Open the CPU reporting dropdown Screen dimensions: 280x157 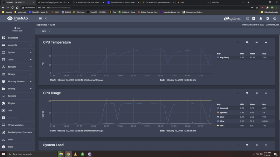[x=46, y=31]
